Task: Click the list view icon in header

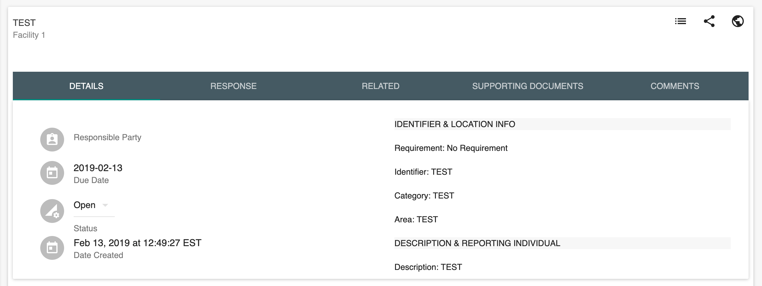Action: point(680,21)
